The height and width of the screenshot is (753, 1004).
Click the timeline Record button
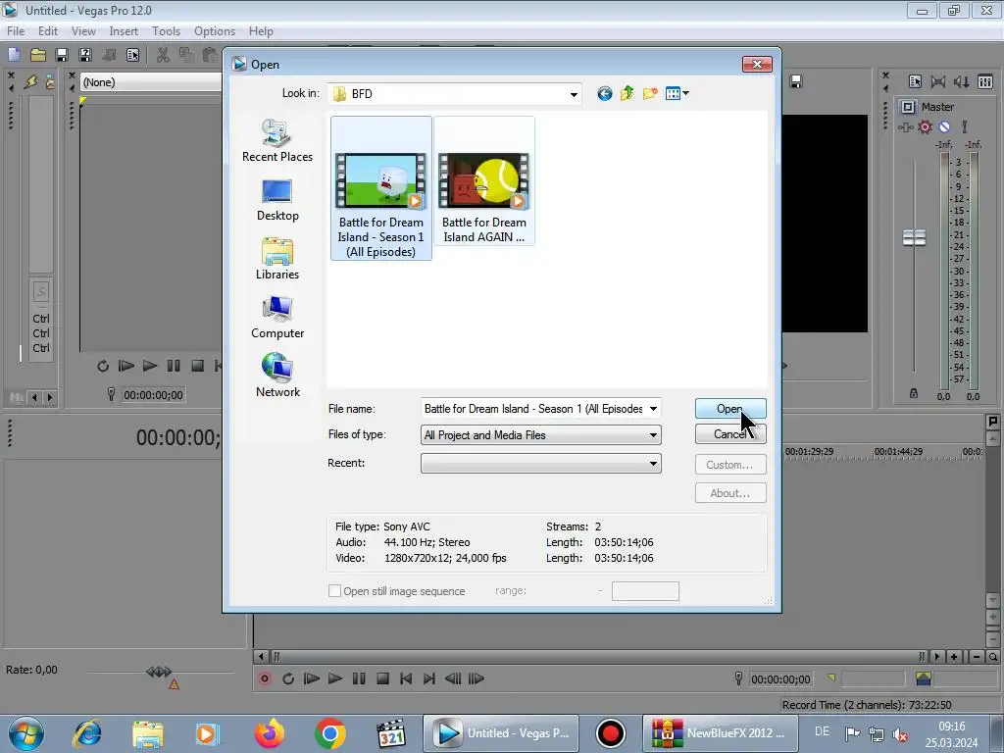265,678
